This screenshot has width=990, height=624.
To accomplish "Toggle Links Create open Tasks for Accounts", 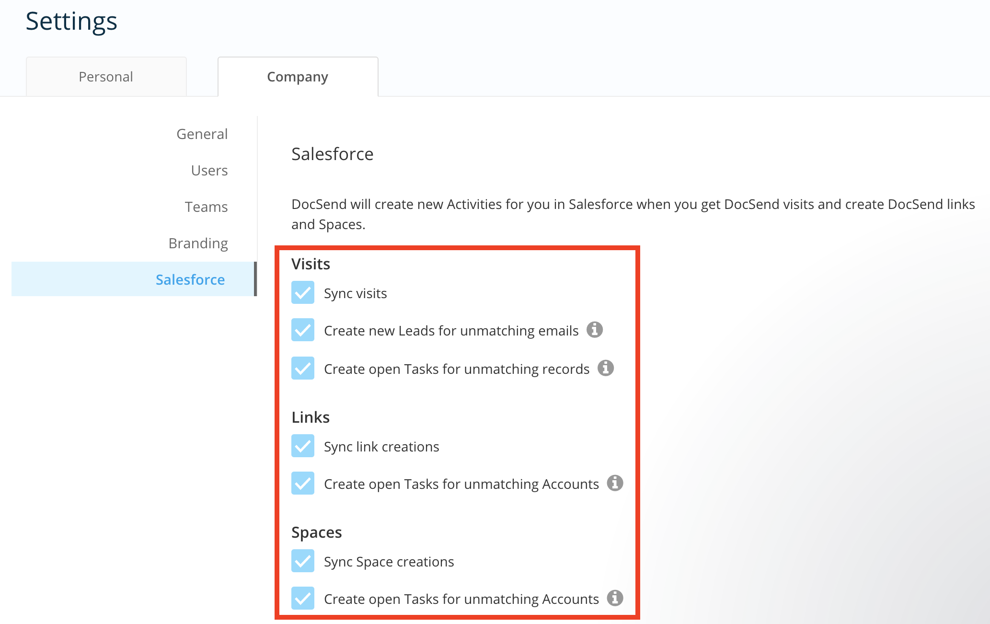I will [x=303, y=483].
